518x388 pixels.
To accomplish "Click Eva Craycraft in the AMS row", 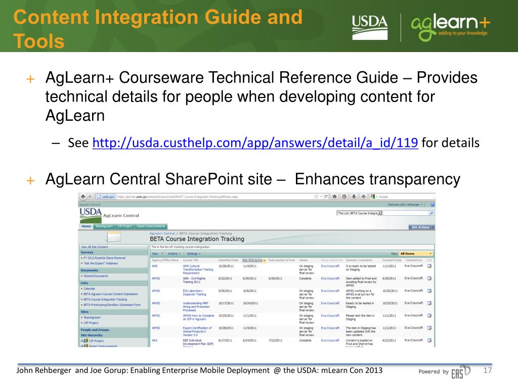I will point(330,266).
